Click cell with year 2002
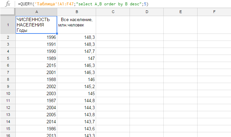This screenshot has width=231, height=137. pyautogui.click(x=36, y=86)
